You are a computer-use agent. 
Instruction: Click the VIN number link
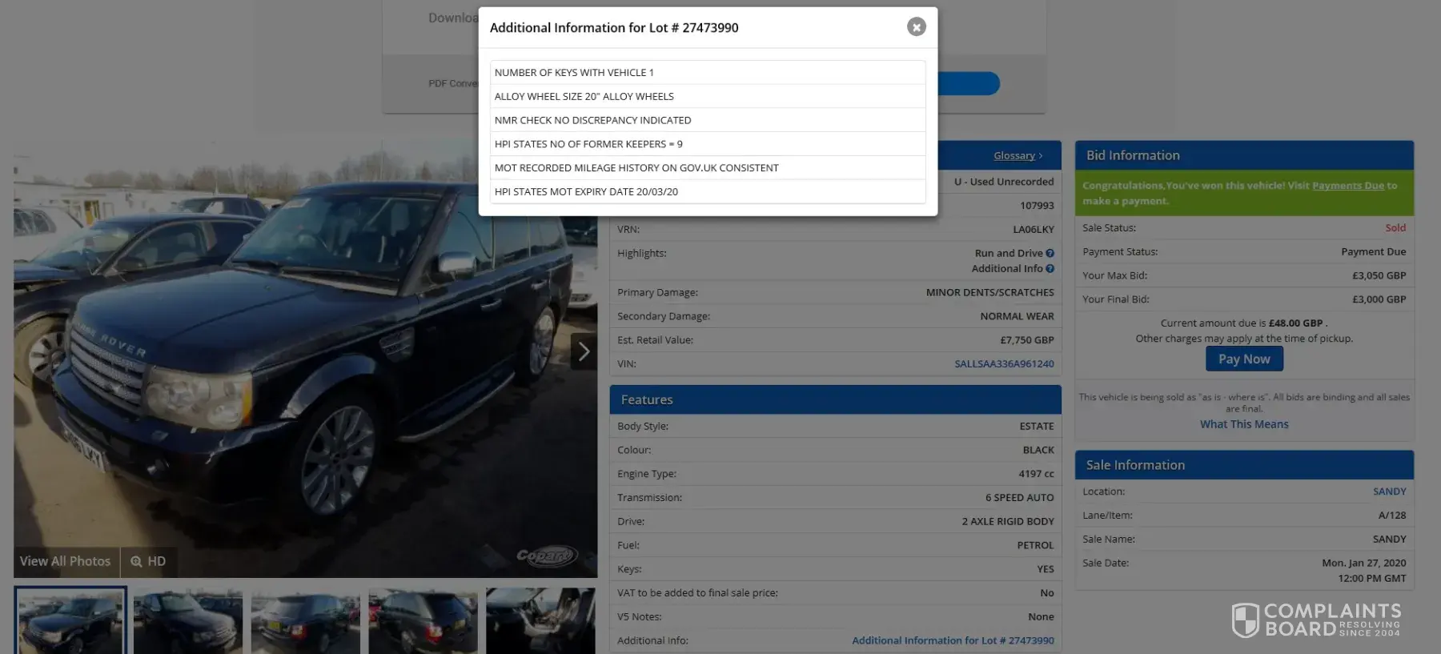1004,364
